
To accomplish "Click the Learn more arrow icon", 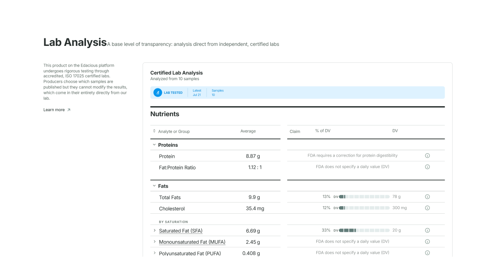I will click(69, 110).
